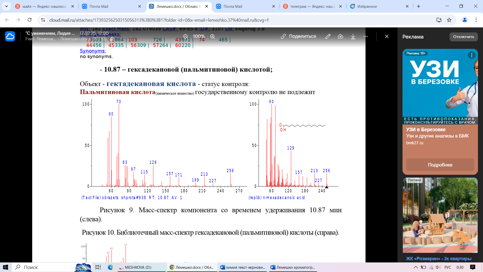View site information icon in address bar

pos(43,20)
